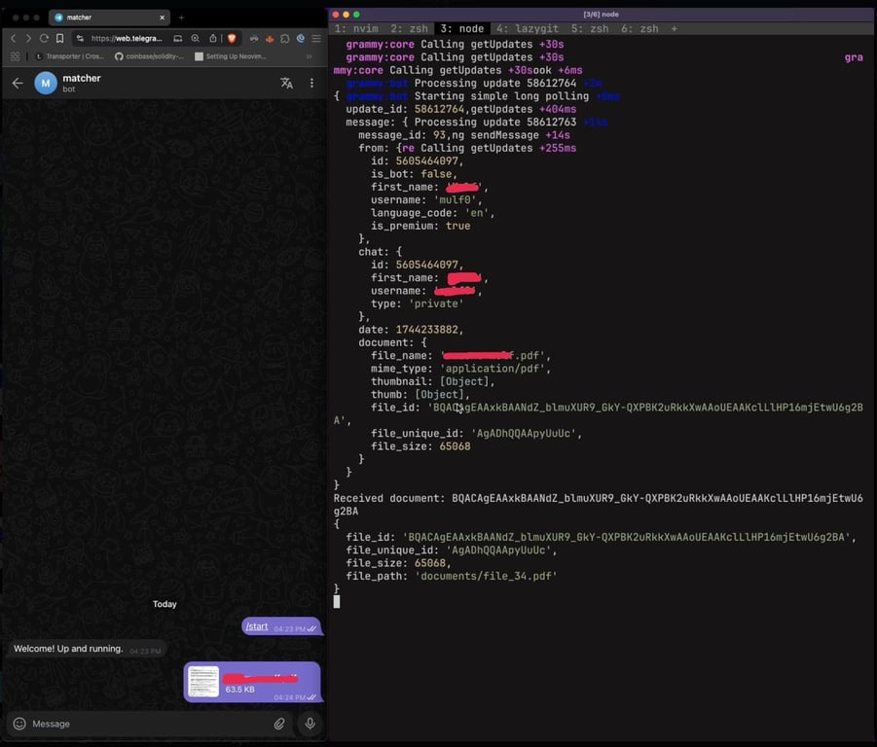
Task: Click the /start command in chat
Action: click(x=257, y=626)
